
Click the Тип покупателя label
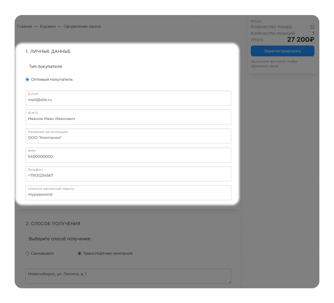tap(45, 67)
